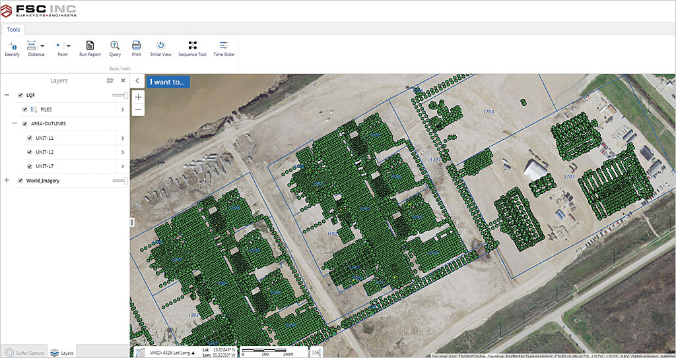Open the Buffer Options tab
The image size is (676, 358).
(x=24, y=353)
